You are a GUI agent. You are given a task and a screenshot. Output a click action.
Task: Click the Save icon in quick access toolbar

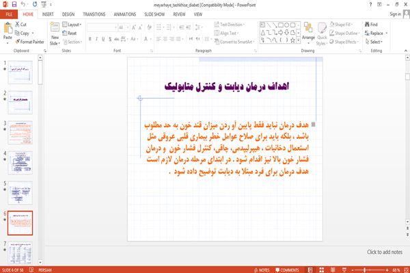14,5
